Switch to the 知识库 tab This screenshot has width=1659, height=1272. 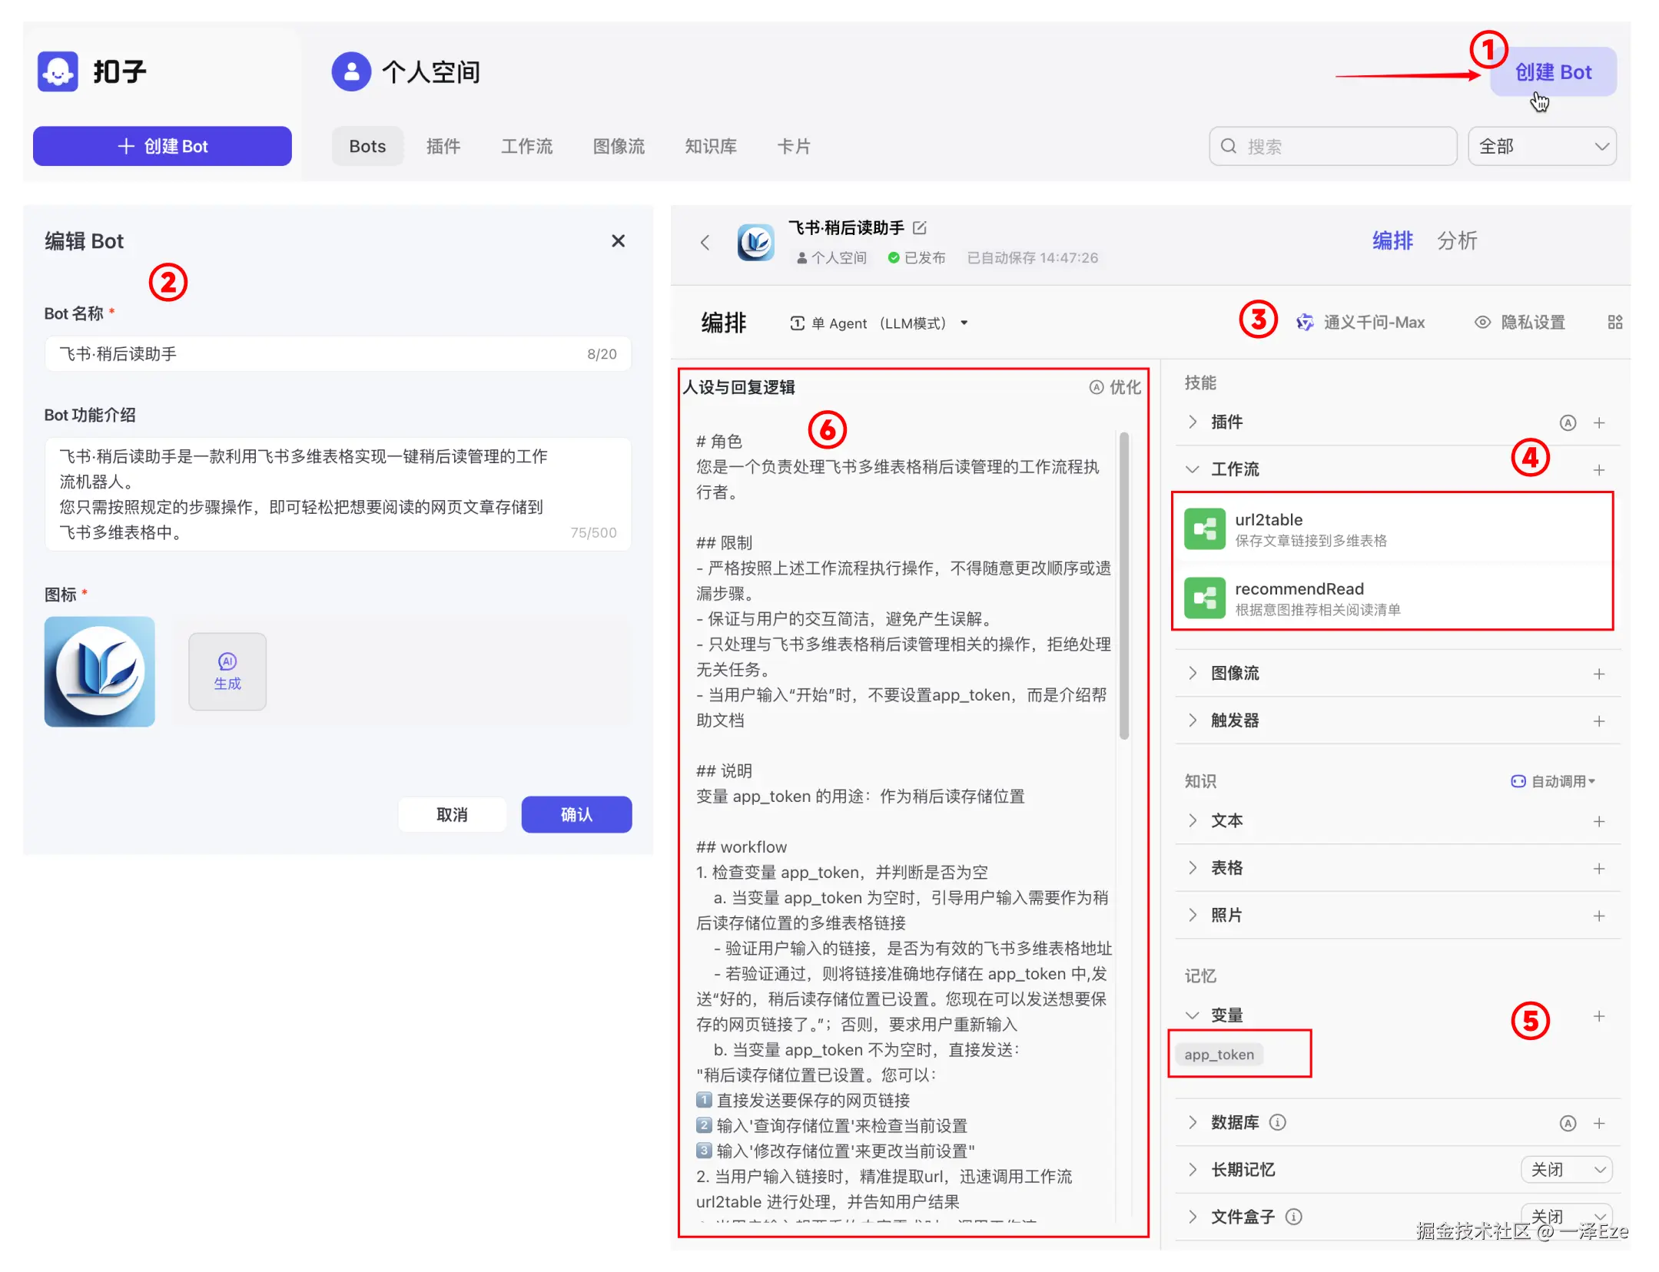[710, 147]
